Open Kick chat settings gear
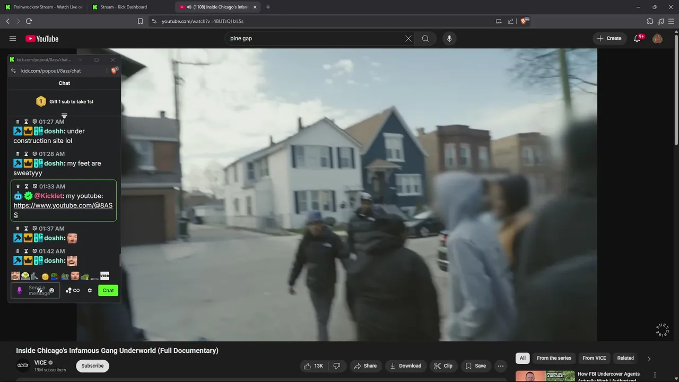This screenshot has height=382, width=679. click(x=90, y=290)
